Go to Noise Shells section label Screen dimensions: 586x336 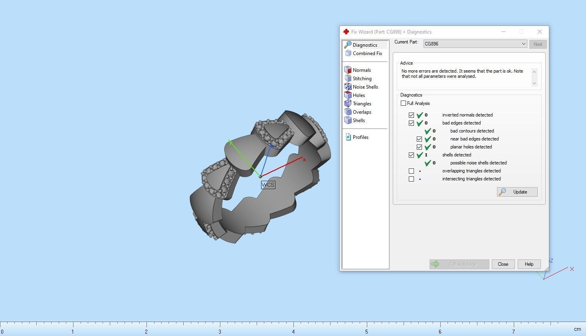coord(365,87)
